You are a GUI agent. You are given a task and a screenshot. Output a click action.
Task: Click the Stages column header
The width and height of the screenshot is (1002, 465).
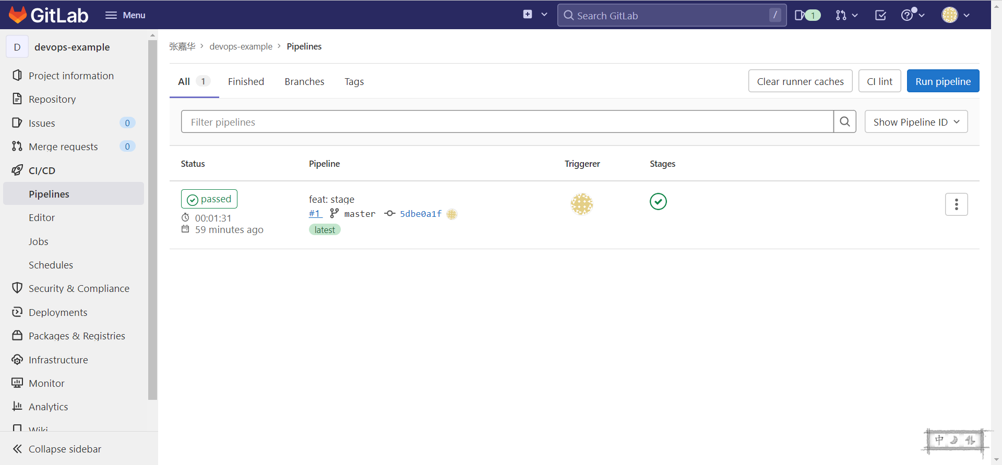662,164
